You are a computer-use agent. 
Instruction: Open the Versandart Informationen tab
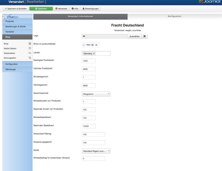pos(80,17)
